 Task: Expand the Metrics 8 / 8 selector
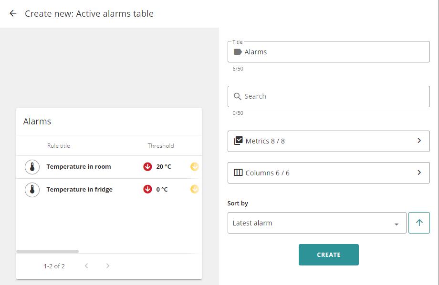(329, 141)
